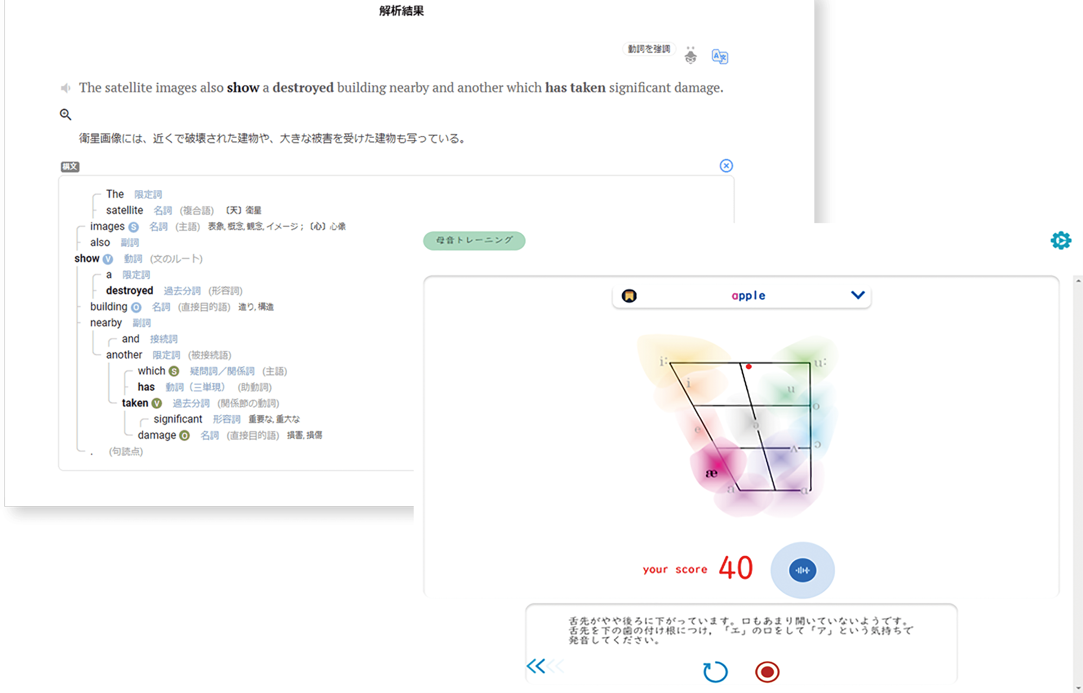1083x693 pixels.
Task: Open the translation (A/文) icon top right
Action: coord(720,56)
